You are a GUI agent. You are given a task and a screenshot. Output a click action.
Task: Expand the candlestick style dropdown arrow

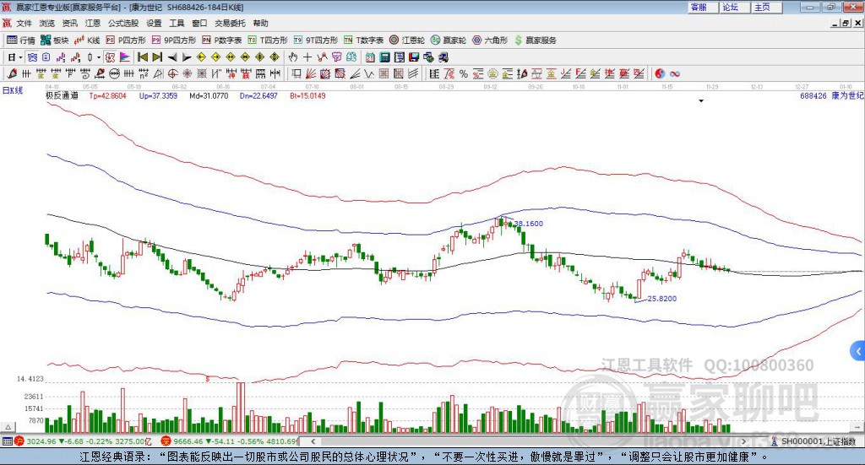pos(99,57)
